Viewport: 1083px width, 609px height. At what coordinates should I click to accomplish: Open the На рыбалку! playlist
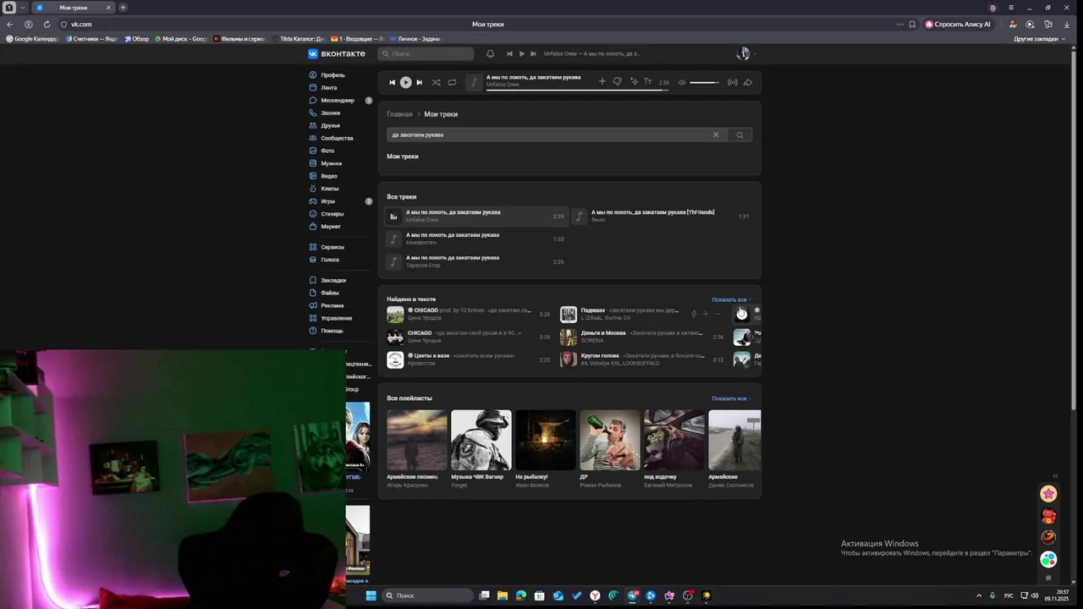click(546, 440)
